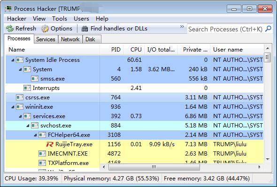277x187 pixels.
Task: Close the Process Hacker window
Action: point(265,9)
